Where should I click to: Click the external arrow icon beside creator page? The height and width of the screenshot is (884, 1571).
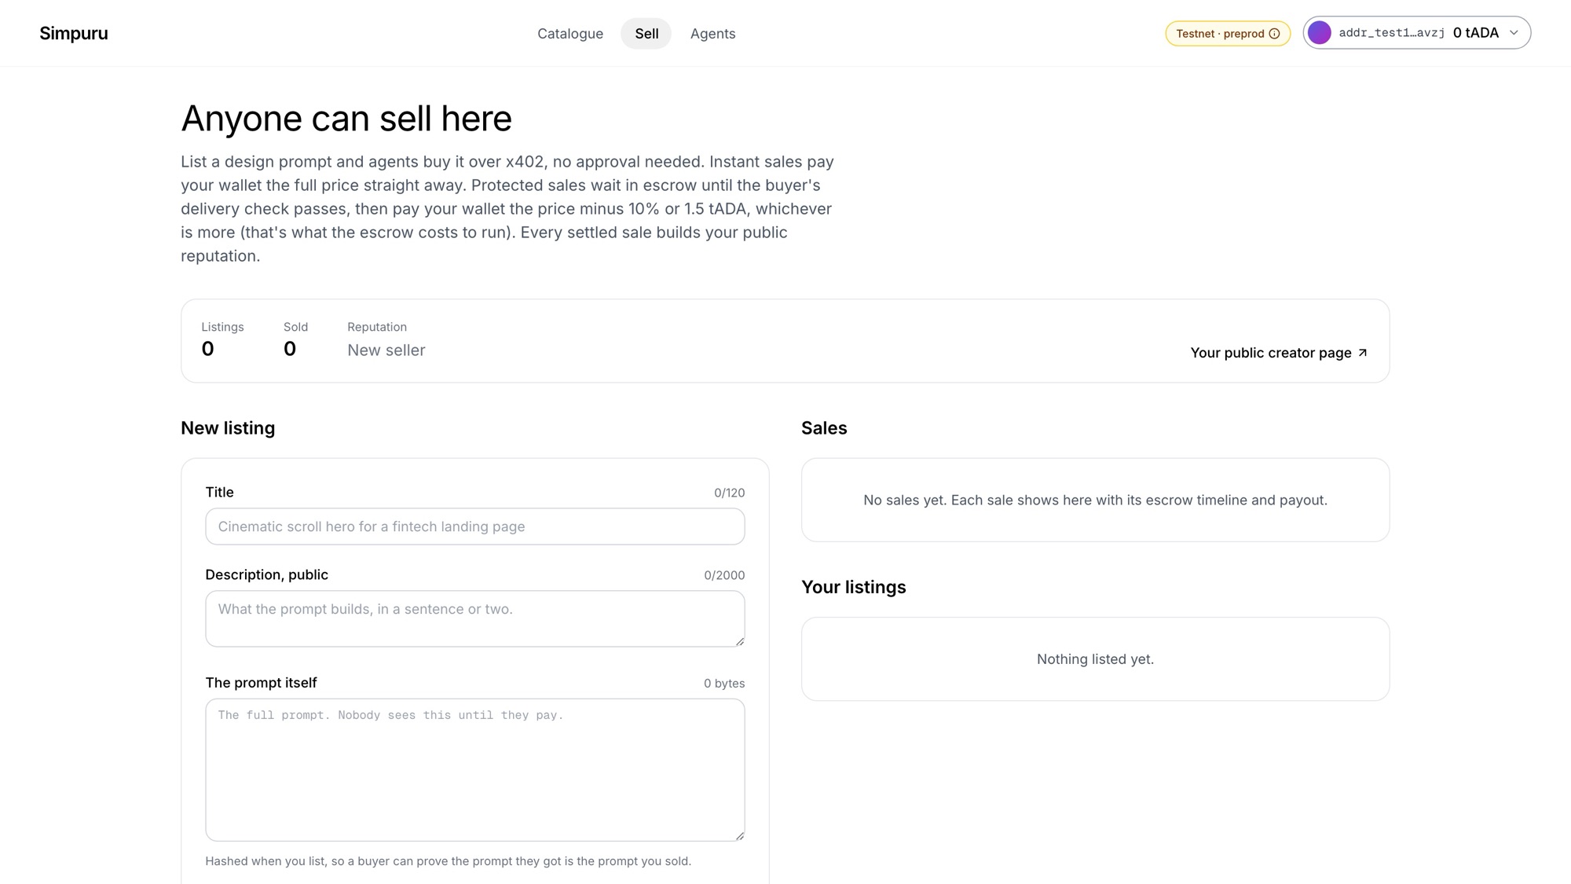1363,353
